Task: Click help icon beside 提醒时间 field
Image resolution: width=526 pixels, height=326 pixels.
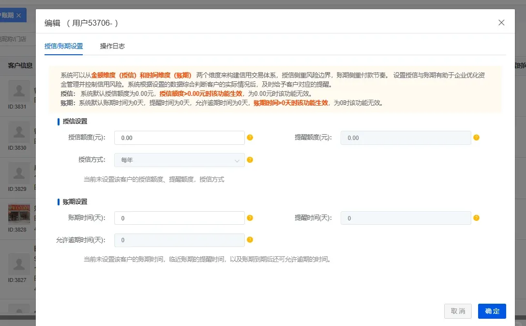Action: pyautogui.click(x=476, y=218)
